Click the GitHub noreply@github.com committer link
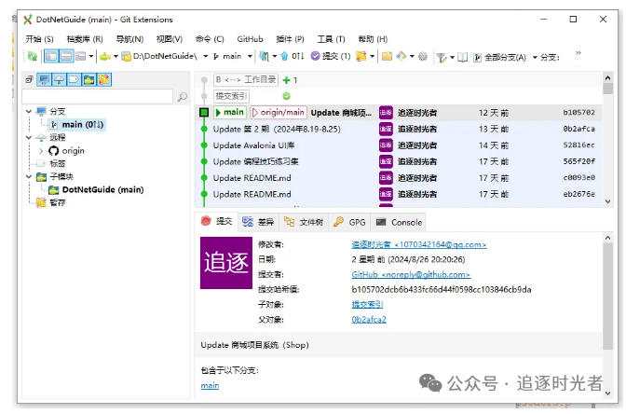Image resolution: width=626 pixels, height=414 pixels. click(411, 275)
